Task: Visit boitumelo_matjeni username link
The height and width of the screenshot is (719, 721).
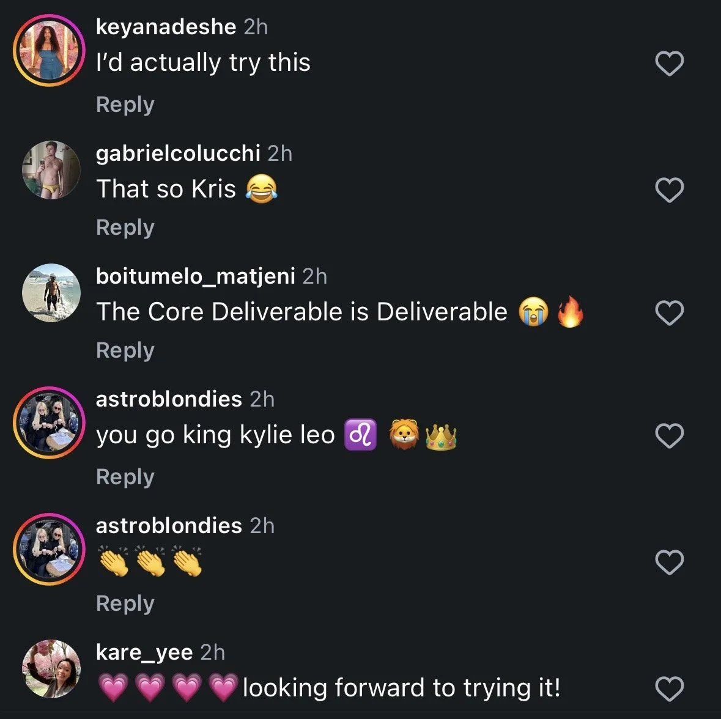Action: pyautogui.click(x=196, y=277)
